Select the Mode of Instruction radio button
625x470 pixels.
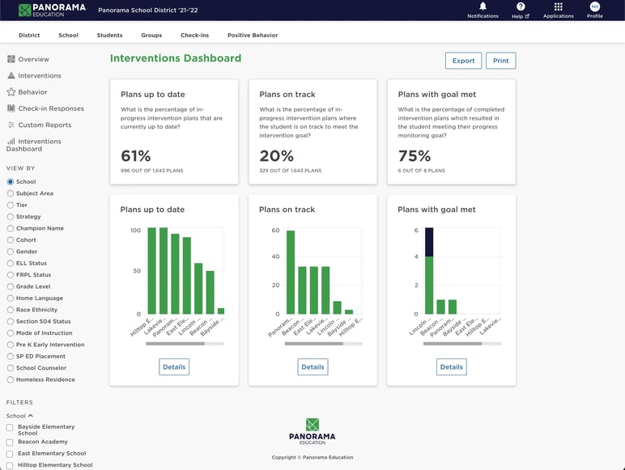click(11, 333)
